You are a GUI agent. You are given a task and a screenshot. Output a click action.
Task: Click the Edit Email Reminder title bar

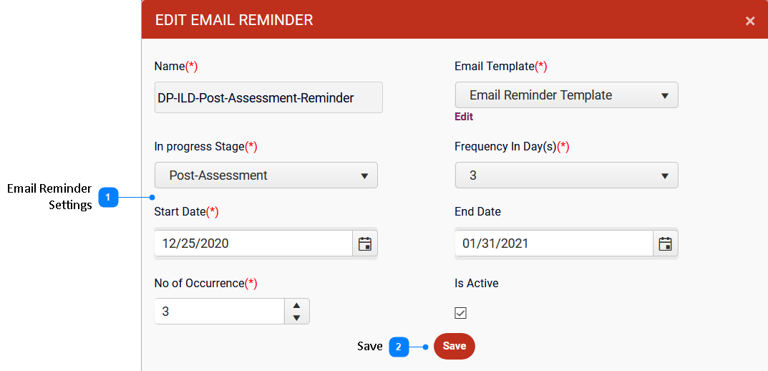[x=455, y=19]
